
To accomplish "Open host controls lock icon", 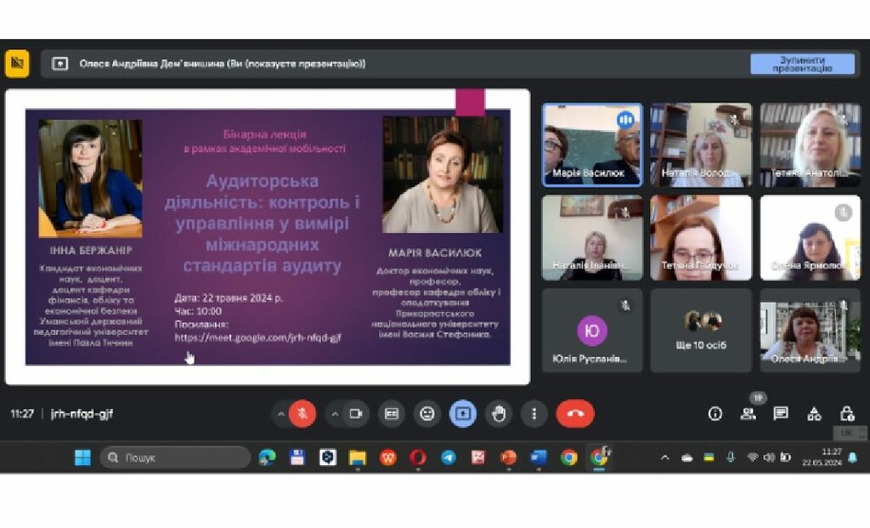I will pyautogui.click(x=846, y=414).
